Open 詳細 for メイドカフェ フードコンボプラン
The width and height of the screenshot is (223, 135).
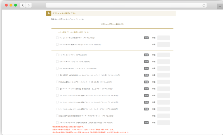coord(146,102)
